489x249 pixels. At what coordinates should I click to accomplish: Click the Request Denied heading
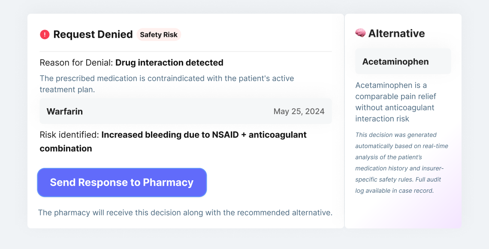pyautogui.click(x=93, y=34)
